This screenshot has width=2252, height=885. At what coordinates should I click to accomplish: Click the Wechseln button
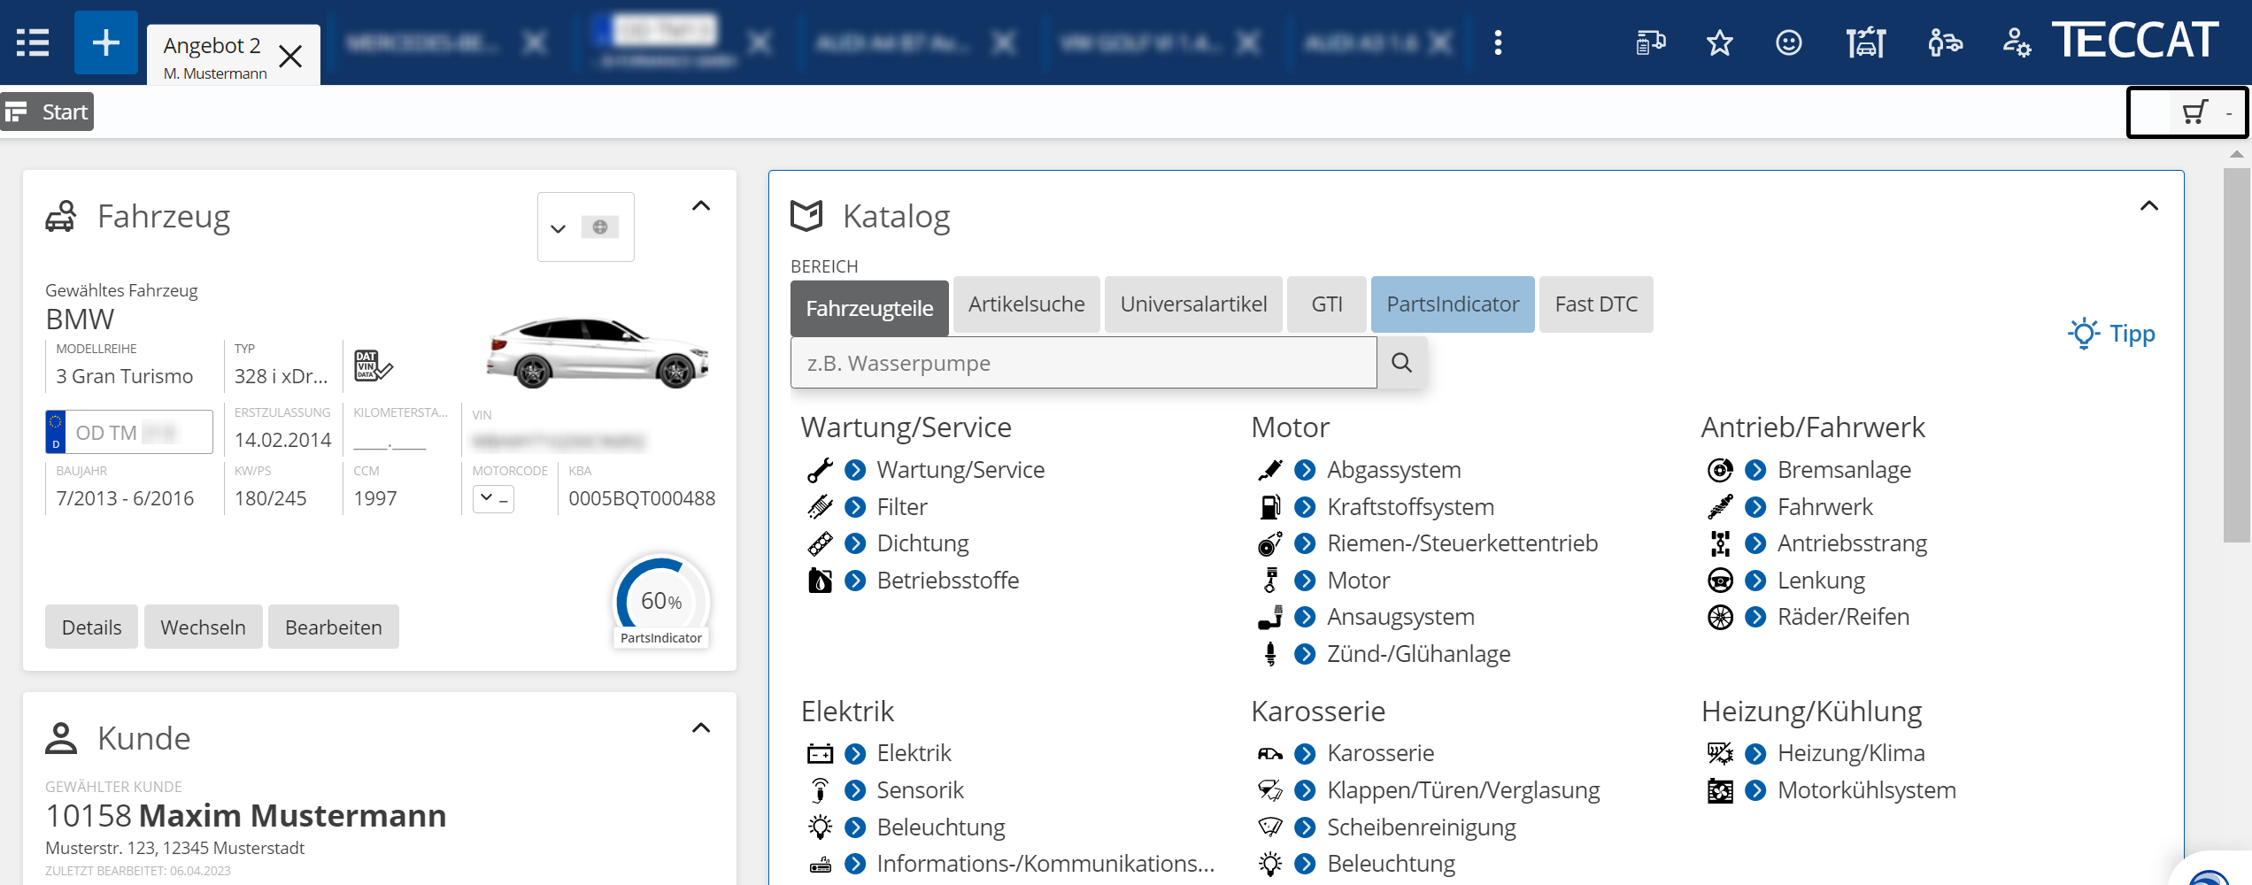point(203,627)
